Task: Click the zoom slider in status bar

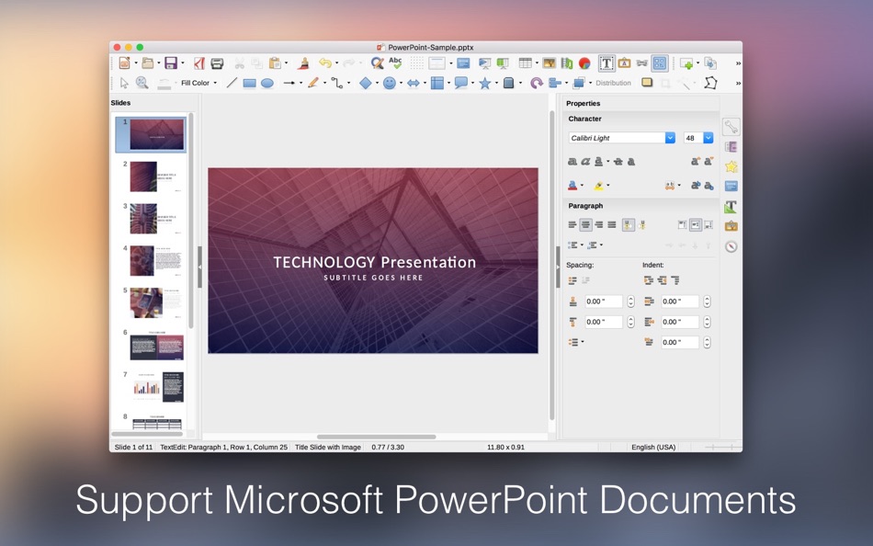Action: pyautogui.click(x=721, y=447)
